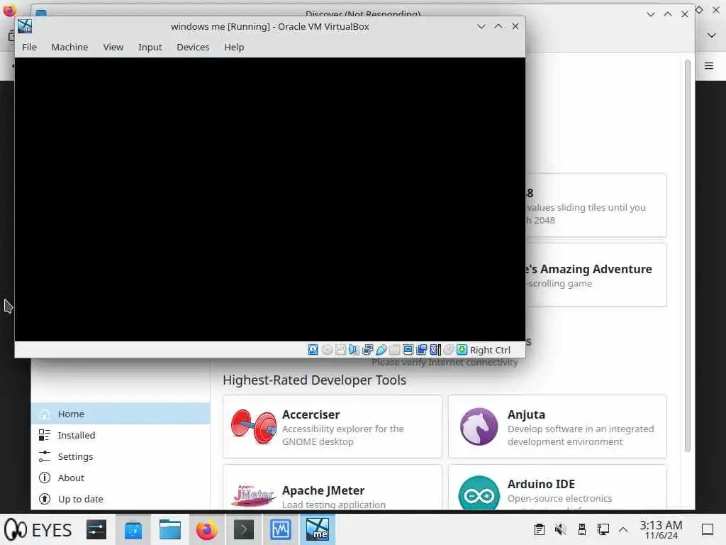Click the Firefox icon in top-left corner
726x545 pixels.
click(x=9, y=9)
